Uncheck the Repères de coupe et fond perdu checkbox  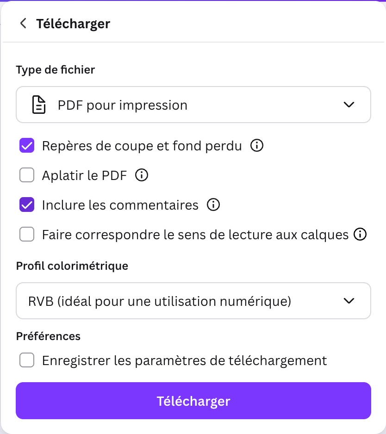[27, 146]
